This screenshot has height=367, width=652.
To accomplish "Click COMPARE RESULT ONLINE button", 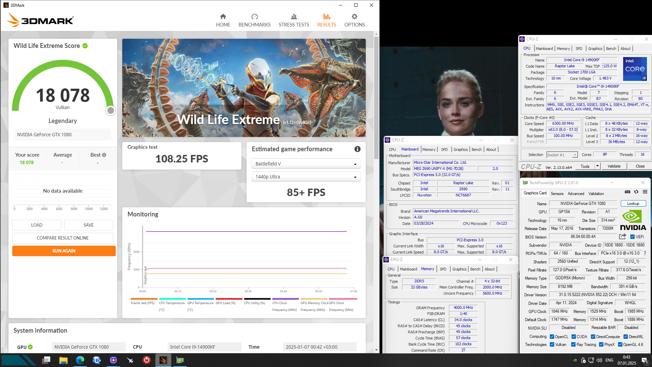I will click(62, 238).
